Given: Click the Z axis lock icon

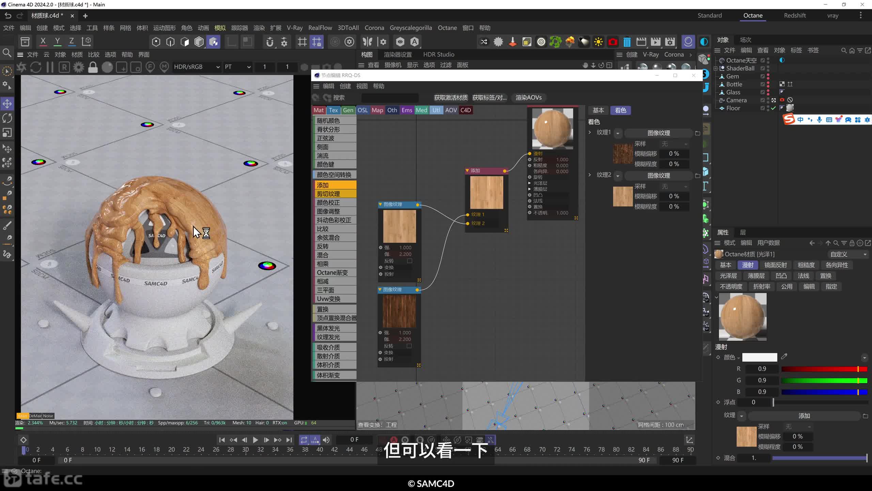Looking at the screenshot, I should pyautogui.click(x=72, y=42).
